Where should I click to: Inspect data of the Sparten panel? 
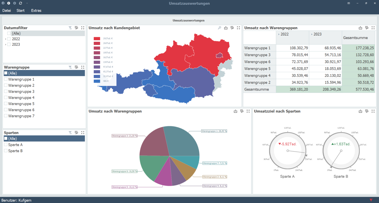pos(76,133)
